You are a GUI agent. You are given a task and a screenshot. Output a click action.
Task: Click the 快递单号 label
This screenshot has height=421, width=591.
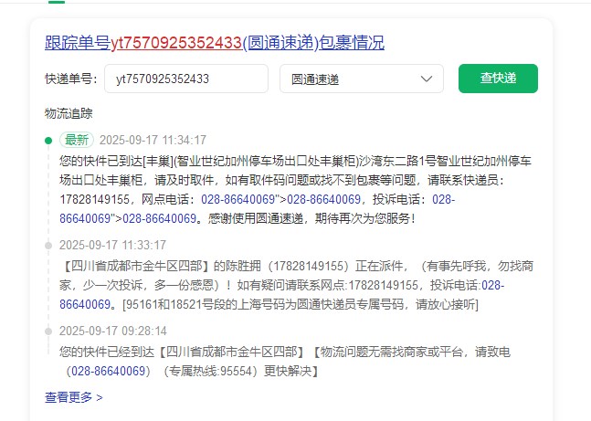tap(70, 79)
